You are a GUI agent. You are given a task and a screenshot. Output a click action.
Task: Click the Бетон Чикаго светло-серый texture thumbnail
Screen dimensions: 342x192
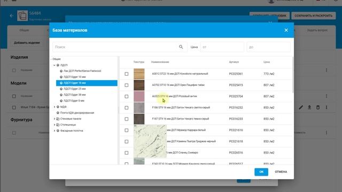139,108
